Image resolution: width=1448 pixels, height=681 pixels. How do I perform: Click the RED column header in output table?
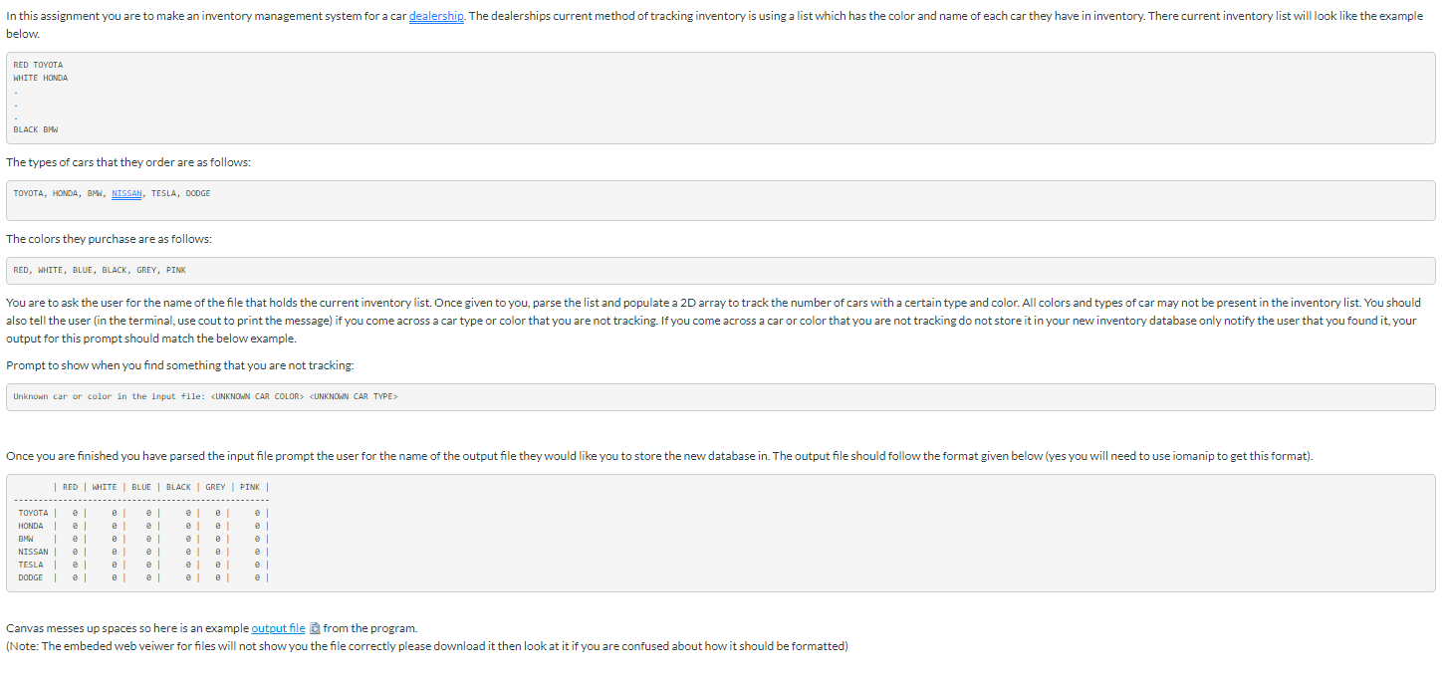(70, 487)
